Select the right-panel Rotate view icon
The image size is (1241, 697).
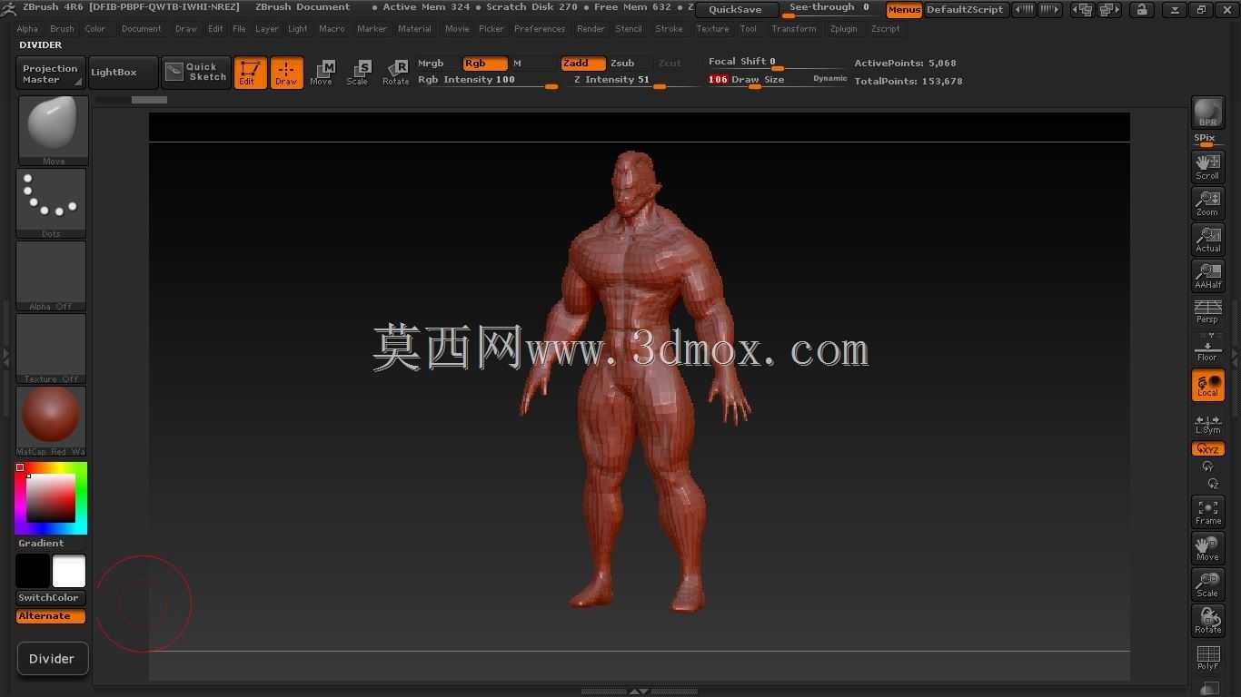point(1207,621)
